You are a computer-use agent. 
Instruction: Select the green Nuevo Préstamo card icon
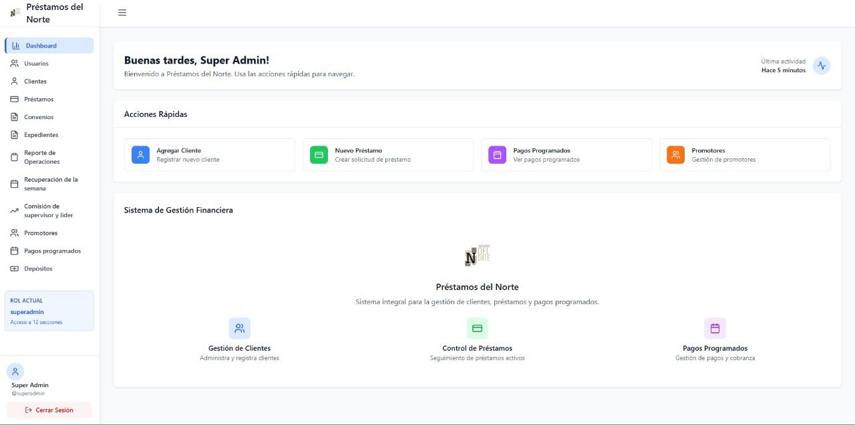click(318, 154)
